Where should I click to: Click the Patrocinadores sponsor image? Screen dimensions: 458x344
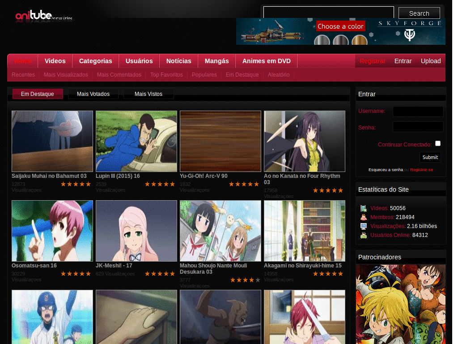click(x=401, y=304)
